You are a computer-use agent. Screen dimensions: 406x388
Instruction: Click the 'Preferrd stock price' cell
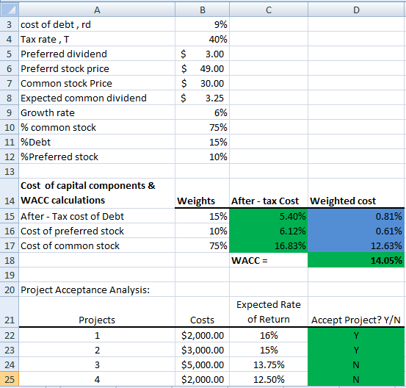tap(97, 68)
